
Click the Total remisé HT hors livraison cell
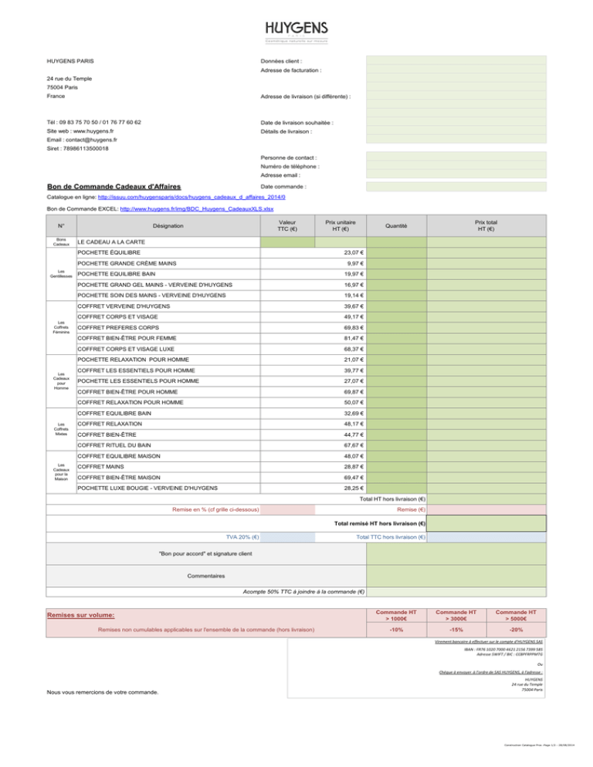(x=486, y=523)
